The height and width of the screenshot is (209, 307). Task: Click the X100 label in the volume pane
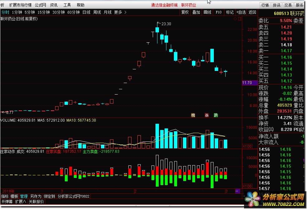click(247, 146)
